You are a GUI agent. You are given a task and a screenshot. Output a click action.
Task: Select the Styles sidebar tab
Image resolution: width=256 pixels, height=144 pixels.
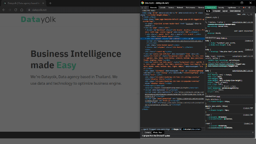click(x=208, y=11)
